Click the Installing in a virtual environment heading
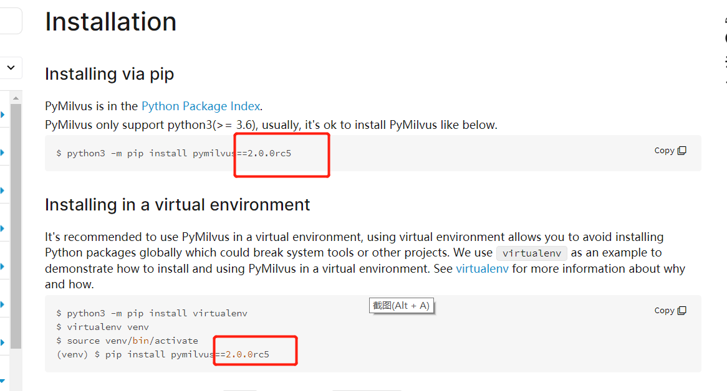 point(176,204)
